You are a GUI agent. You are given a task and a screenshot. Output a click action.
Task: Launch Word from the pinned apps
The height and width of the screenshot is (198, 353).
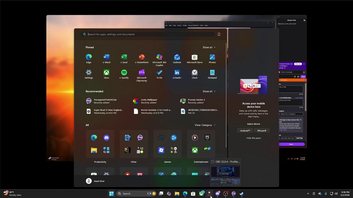point(106,59)
